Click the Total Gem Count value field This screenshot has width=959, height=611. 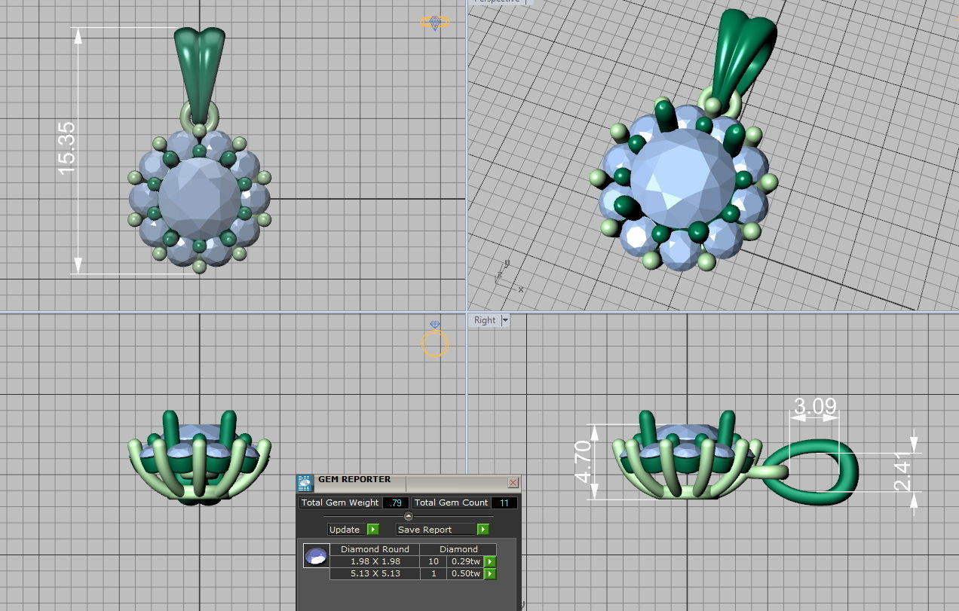(504, 503)
